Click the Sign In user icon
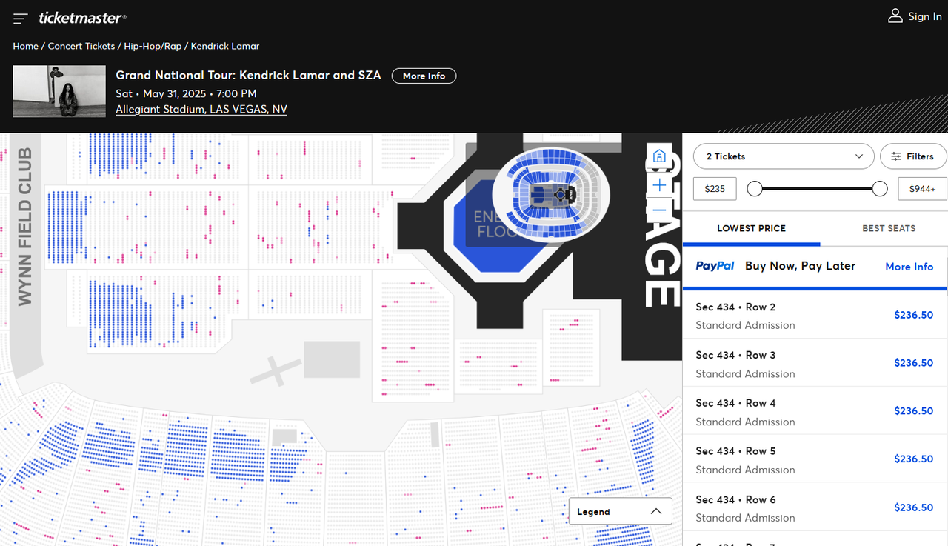The image size is (948, 546). coord(895,16)
